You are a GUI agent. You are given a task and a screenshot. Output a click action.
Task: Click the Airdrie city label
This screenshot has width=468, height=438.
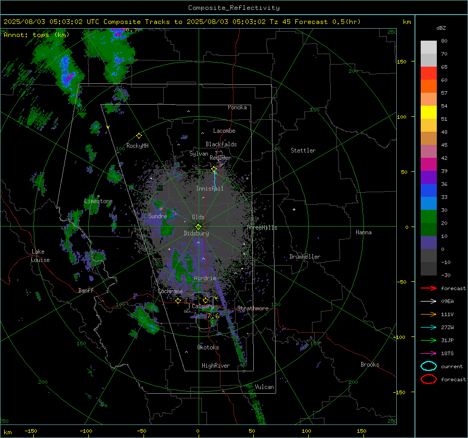tap(205, 278)
